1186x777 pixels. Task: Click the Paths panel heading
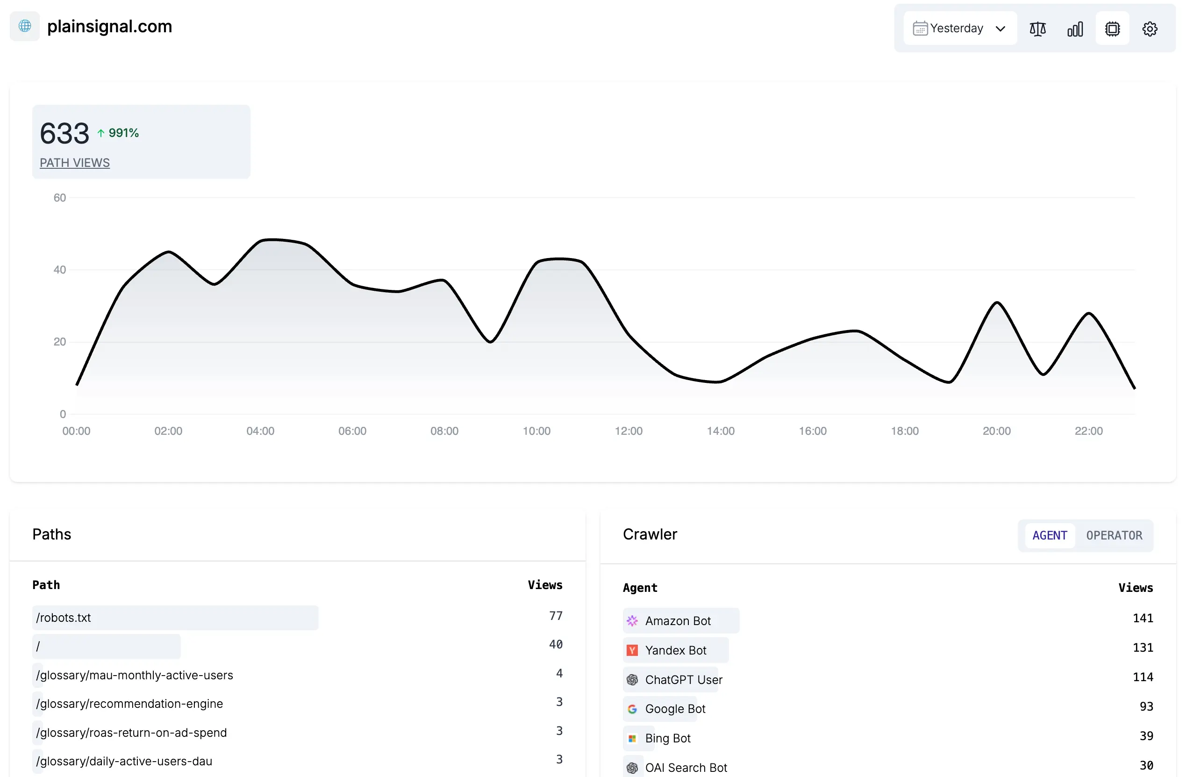pos(51,534)
